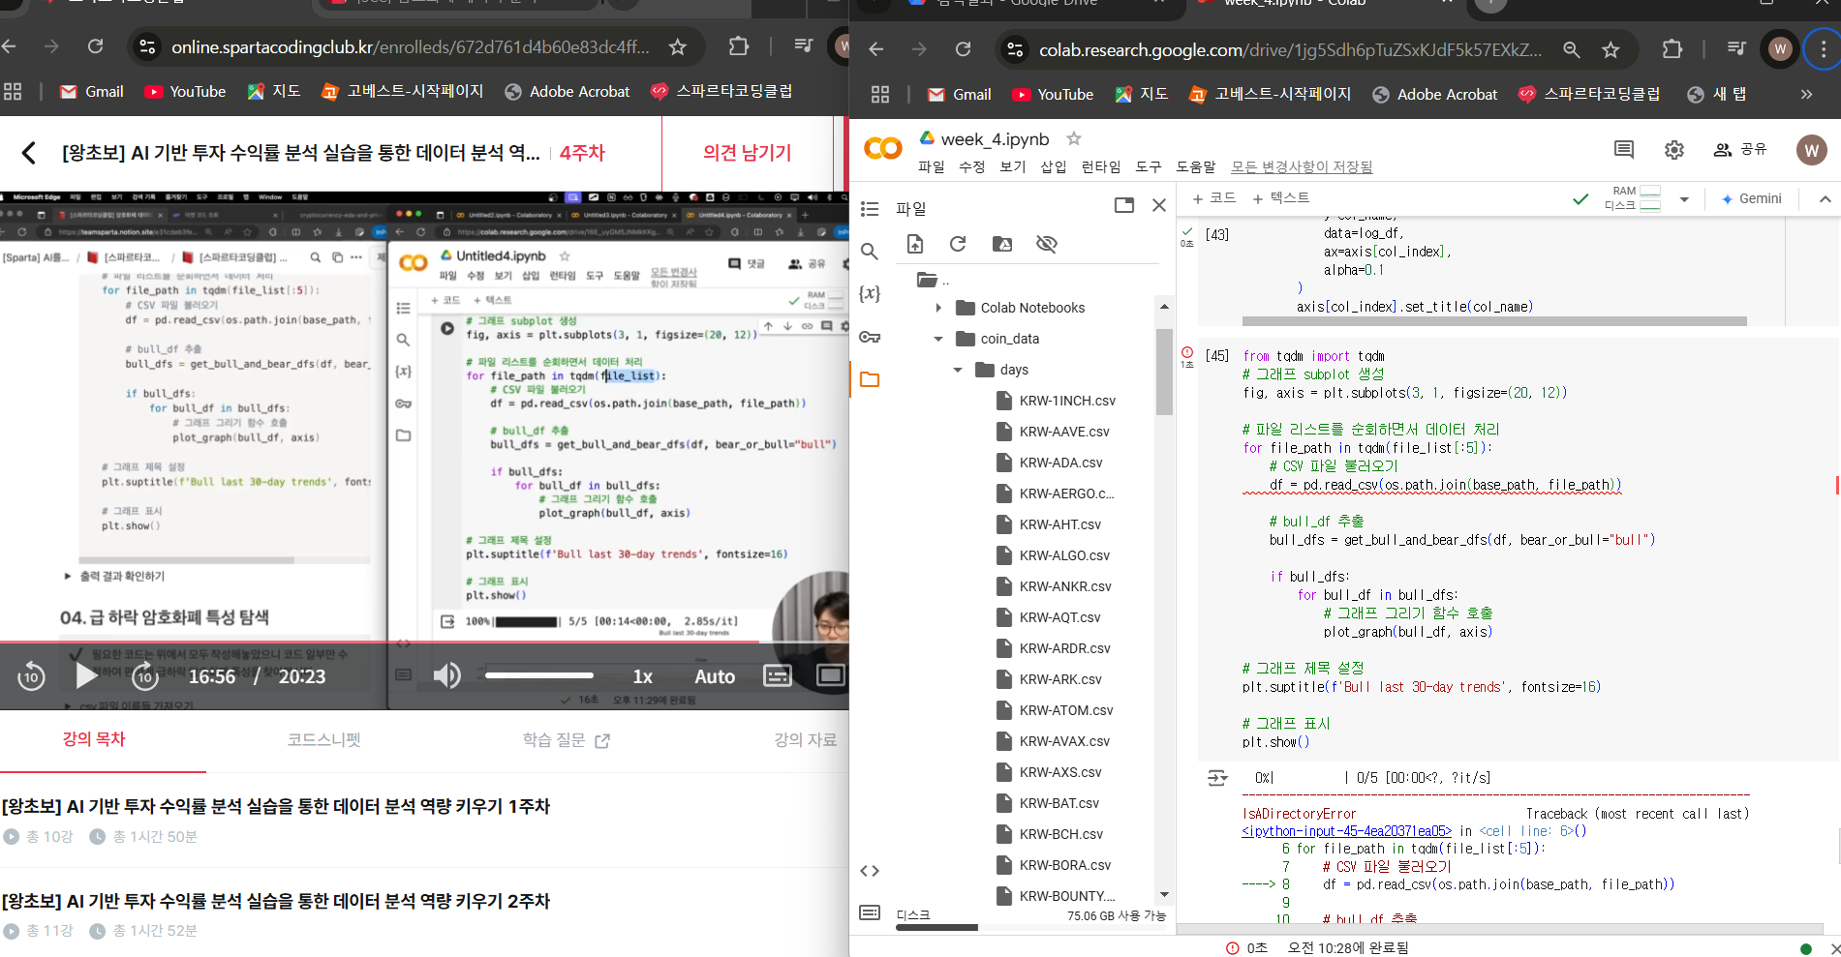The width and height of the screenshot is (1841, 957).
Task: Open Colab terminal icon at sidebar bottom
Action: point(870,912)
